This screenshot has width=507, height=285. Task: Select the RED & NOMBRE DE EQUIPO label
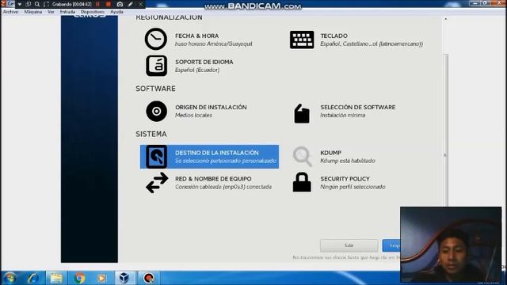[x=213, y=179]
